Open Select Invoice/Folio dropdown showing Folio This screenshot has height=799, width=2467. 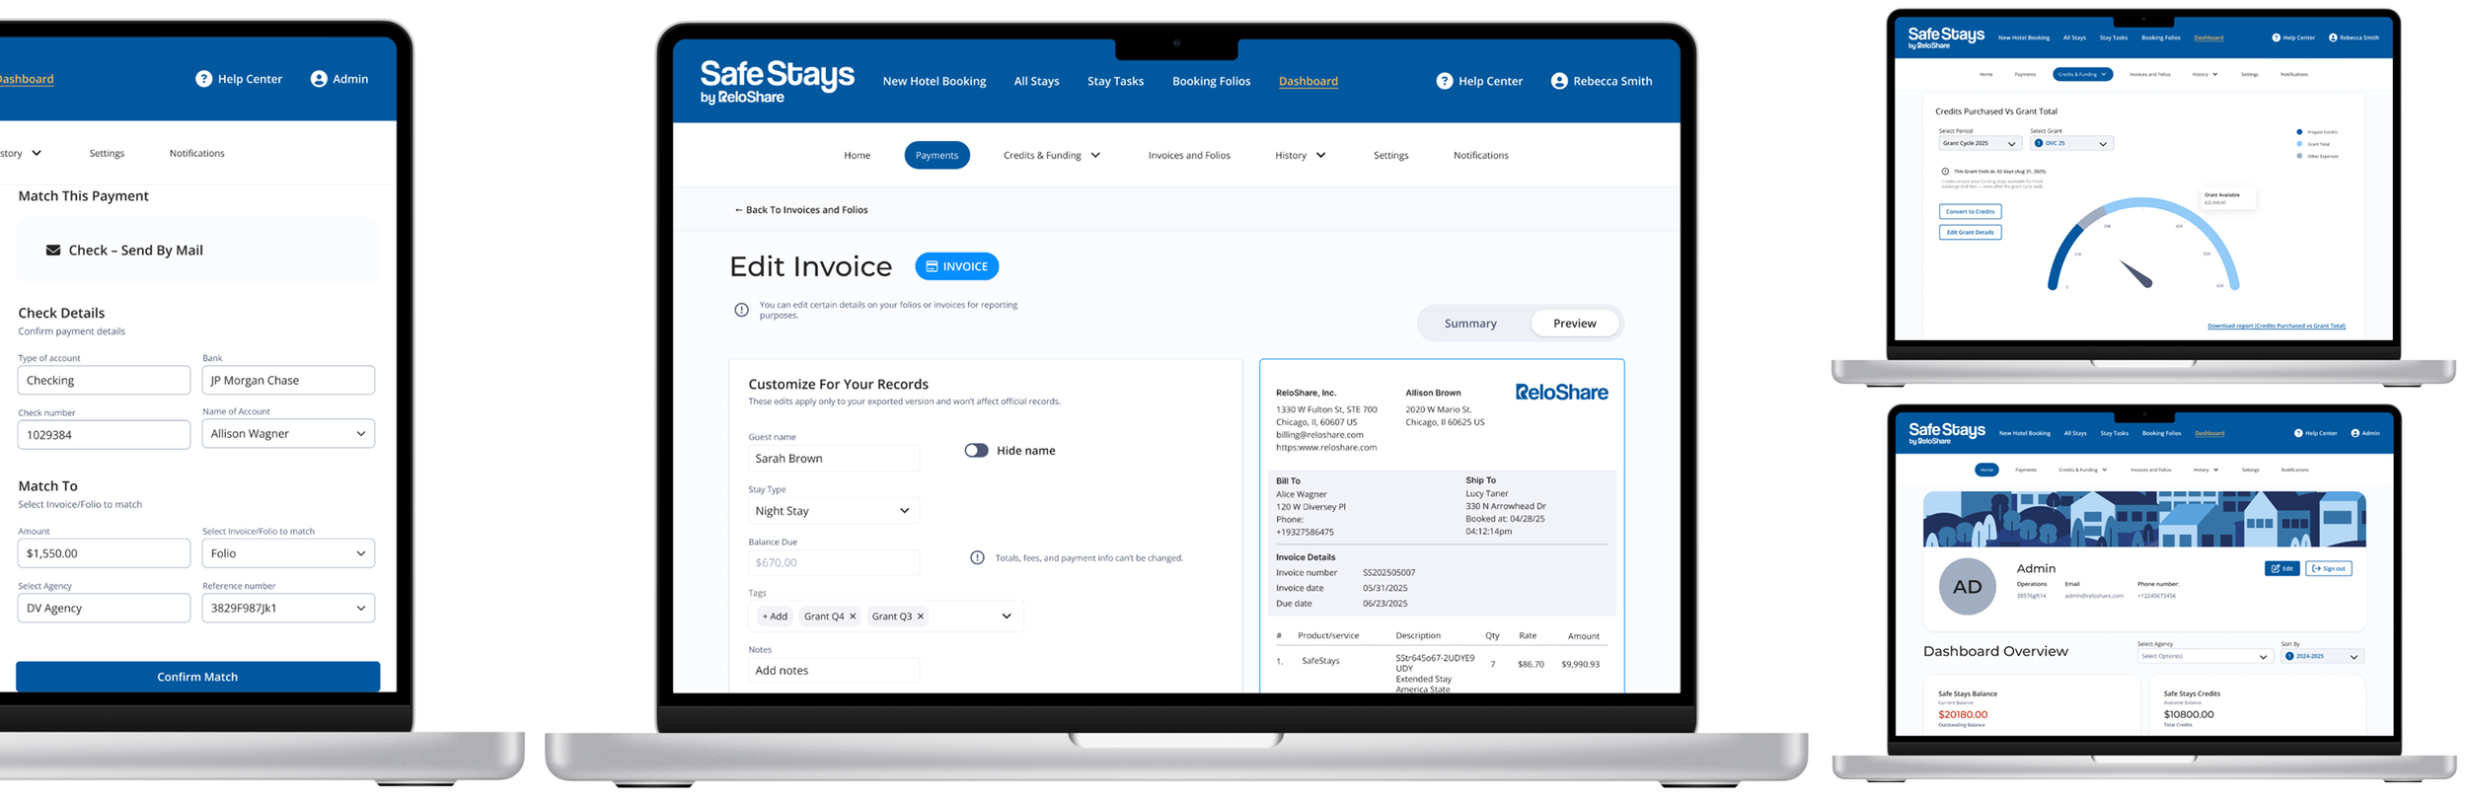point(288,553)
